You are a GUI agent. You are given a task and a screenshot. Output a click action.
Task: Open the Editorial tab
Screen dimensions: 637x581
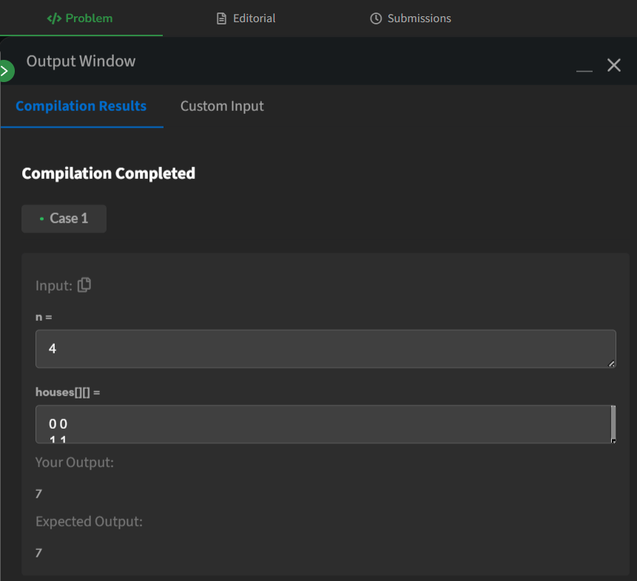[x=246, y=18]
